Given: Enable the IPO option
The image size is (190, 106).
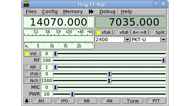Looking at the screenshot, I should (64, 101).
